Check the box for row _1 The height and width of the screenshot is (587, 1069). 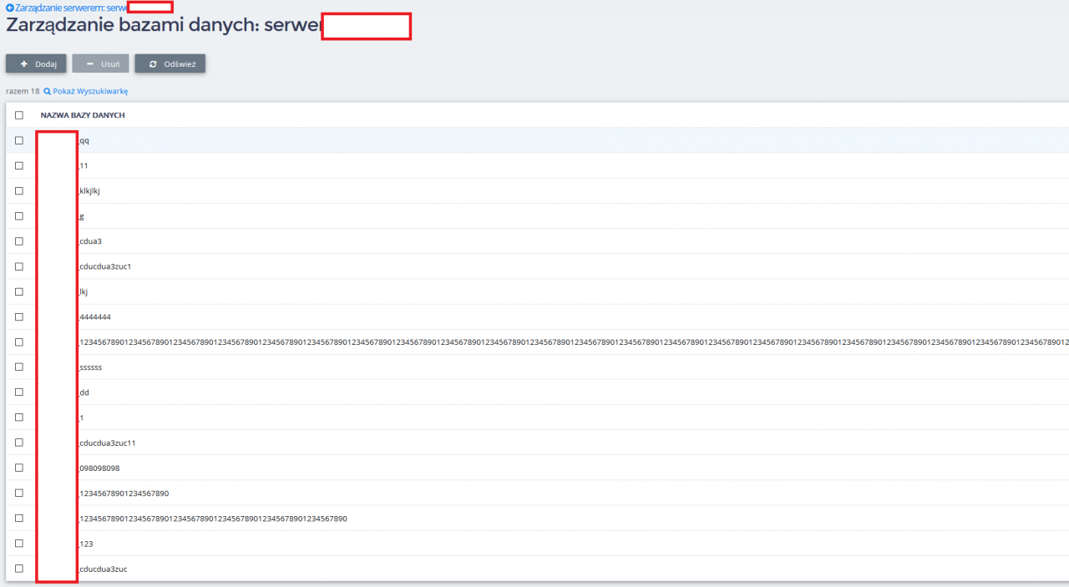(x=19, y=417)
